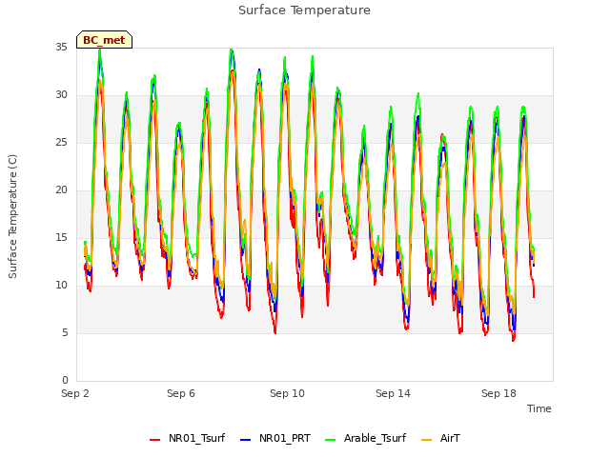Click the 35 y-axis tick label
Viewport: 610px width, 457px height.
click(x=61, y=48)
